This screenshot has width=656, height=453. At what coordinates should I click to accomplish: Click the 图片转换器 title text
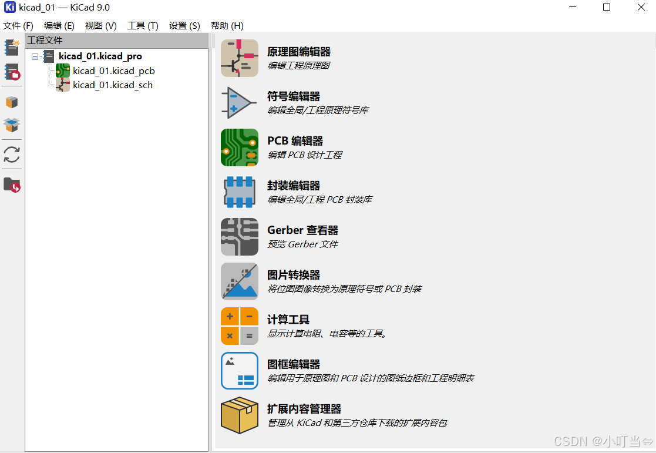(x=293, y=275)
